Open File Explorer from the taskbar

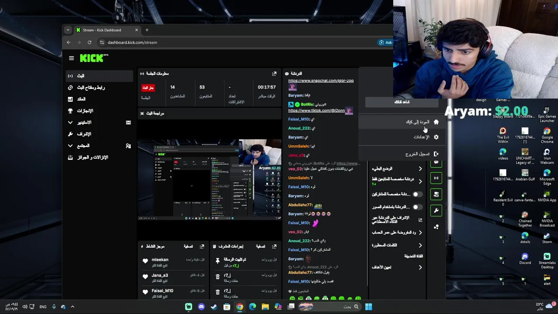pos(265,307)
